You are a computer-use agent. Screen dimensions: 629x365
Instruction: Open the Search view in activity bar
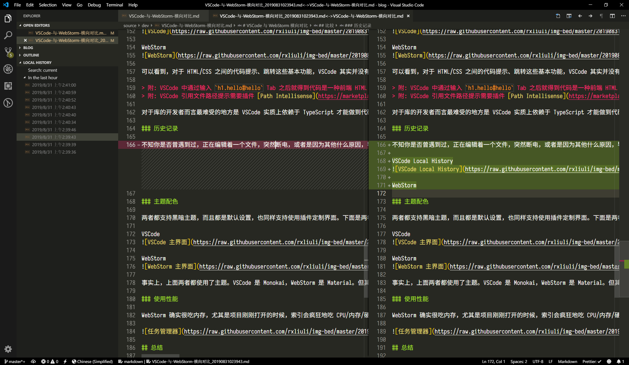[8, 35]
